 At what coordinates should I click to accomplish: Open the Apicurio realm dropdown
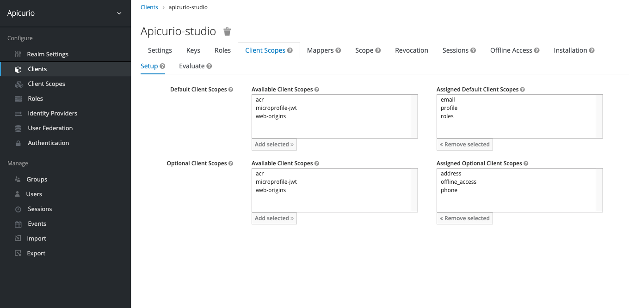pos(65,13)
